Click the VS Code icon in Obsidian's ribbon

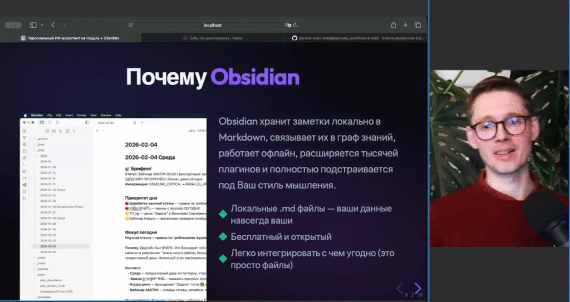(x=24, y=185)
